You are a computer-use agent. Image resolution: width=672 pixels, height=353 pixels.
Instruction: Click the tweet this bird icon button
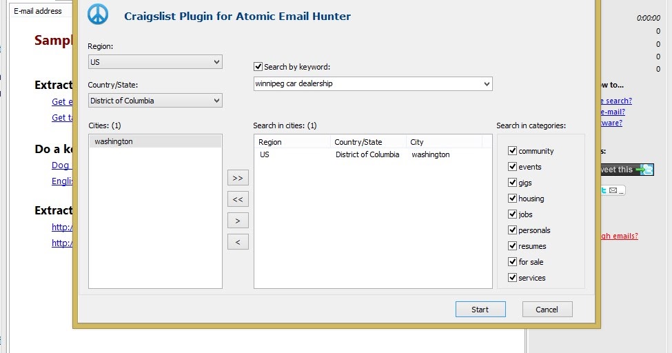(x=627, y=170)
